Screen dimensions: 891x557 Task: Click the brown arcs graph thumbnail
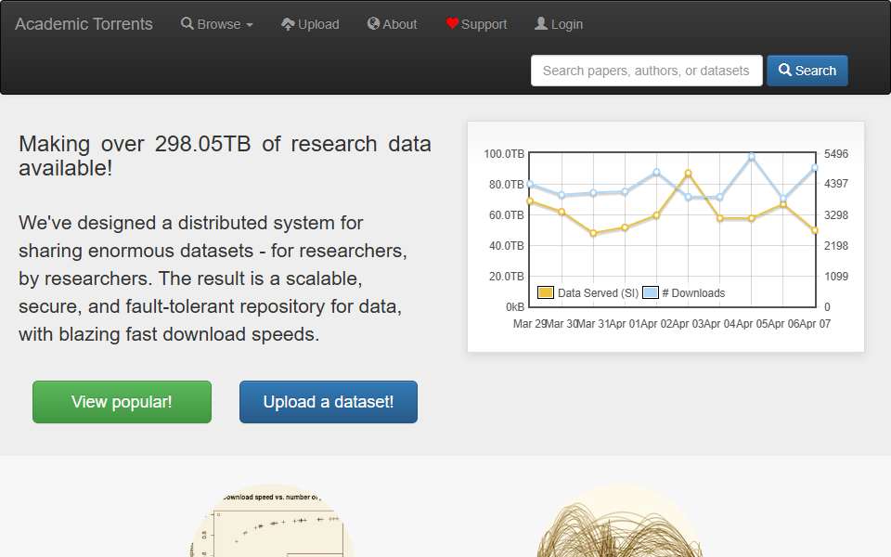(619, 520)
